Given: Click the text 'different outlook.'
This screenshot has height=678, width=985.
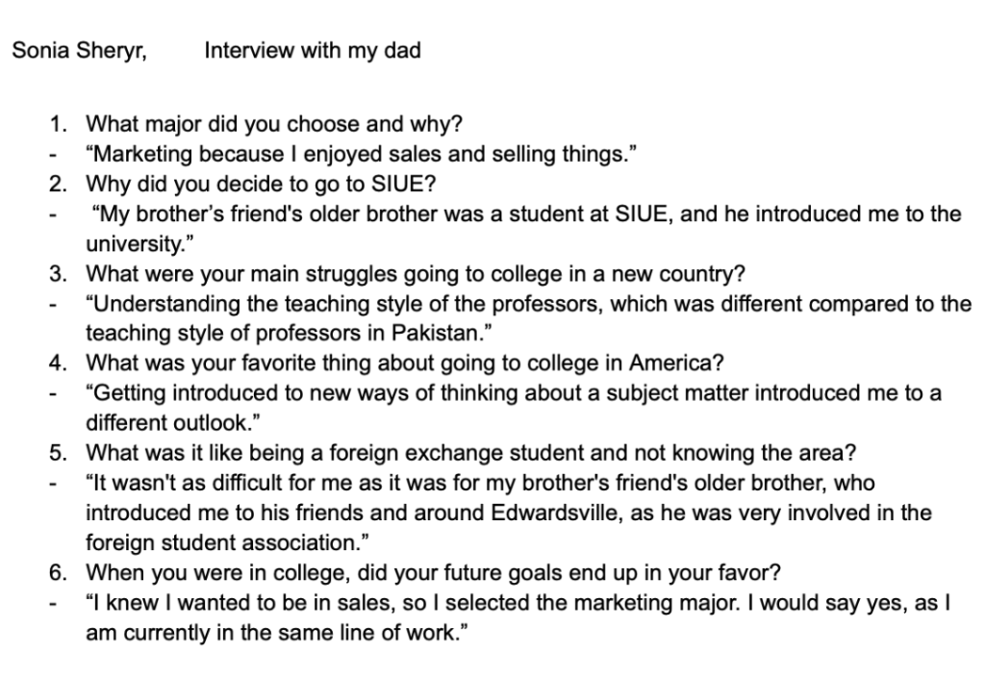Looking at the screenshot, I should (173, 422).
